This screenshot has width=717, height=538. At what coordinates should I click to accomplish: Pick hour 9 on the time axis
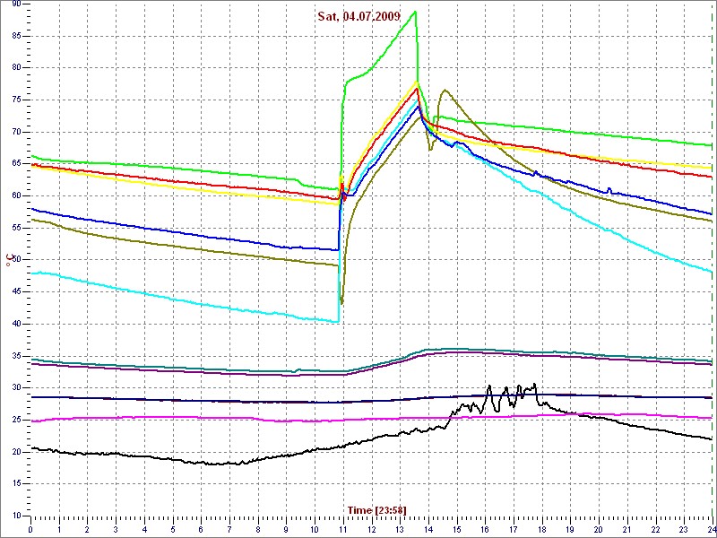coord(286,530)
